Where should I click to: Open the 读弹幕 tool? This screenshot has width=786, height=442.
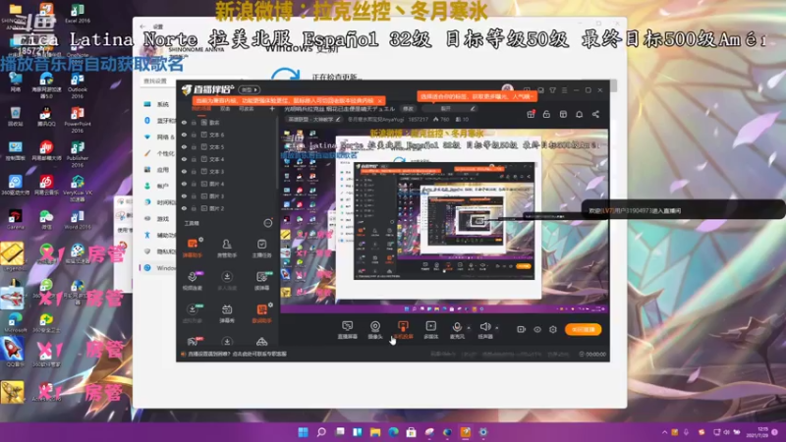(x=261, y=280)
